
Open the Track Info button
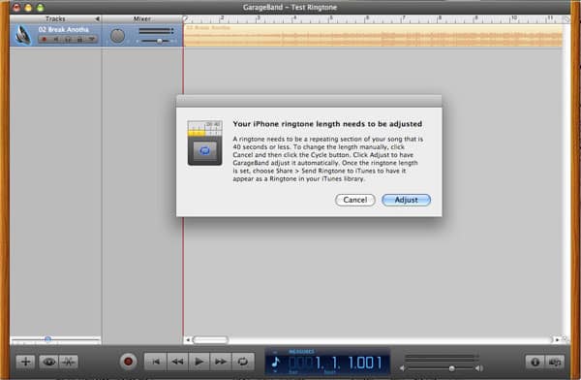535,362
